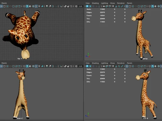Open the Show menu in the side-X panel
The image size is (162, 121).
[x=112, y=63]
